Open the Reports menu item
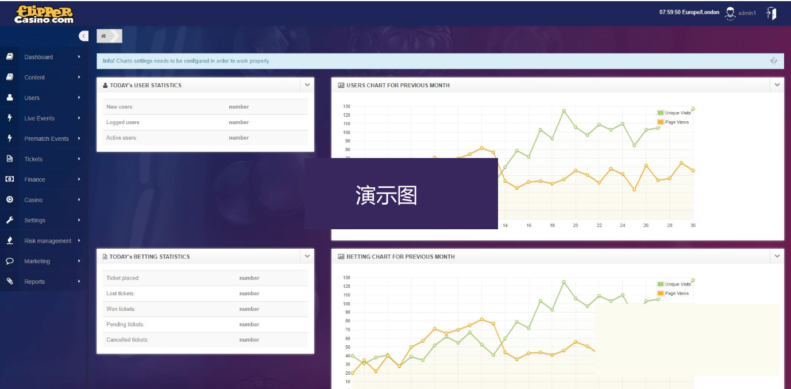The width and height of the screenshot is (791, 389). [x=34, y=282]
